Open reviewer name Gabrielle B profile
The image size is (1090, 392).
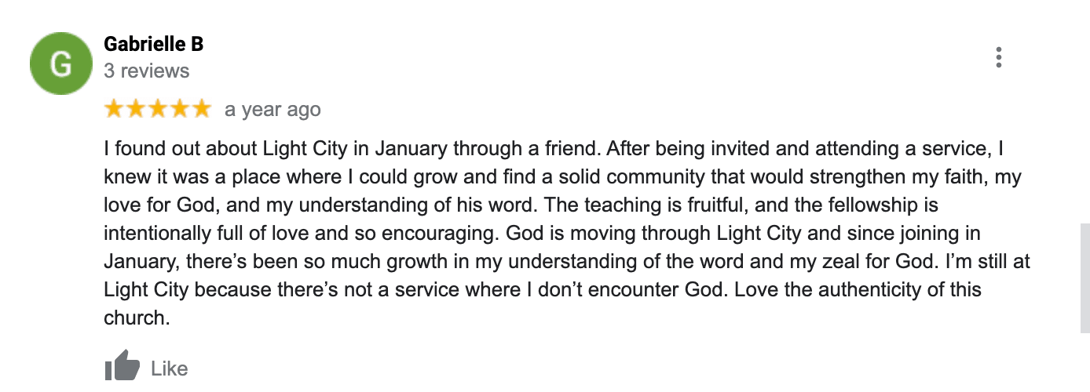point(154,44)
